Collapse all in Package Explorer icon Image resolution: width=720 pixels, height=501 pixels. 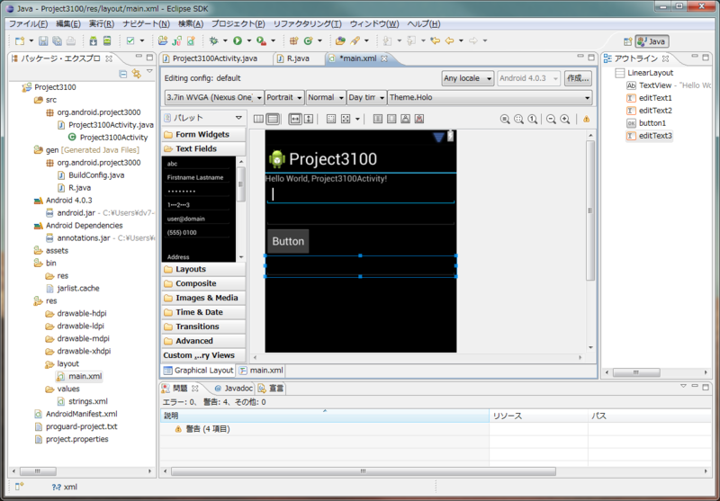tap(123, 74)
